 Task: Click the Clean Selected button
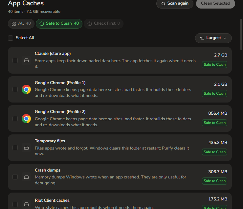tap(215, 4)
